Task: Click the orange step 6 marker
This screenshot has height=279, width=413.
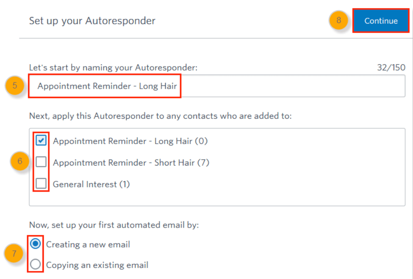Action: (20, 161)
